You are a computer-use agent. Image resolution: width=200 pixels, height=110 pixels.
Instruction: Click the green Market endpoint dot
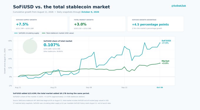click(x=160, y=63)
